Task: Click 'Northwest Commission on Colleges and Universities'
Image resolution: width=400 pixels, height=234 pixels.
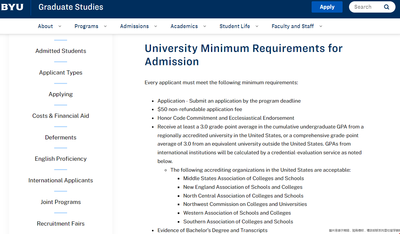Action: tap(245, 204)
